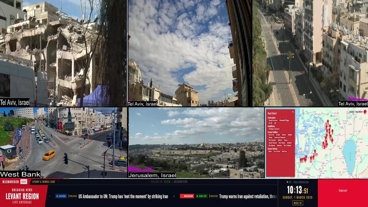This screenshot has height=207, width=368.
Task: Select the Center Galilee region heading
Action: (273, 132)
